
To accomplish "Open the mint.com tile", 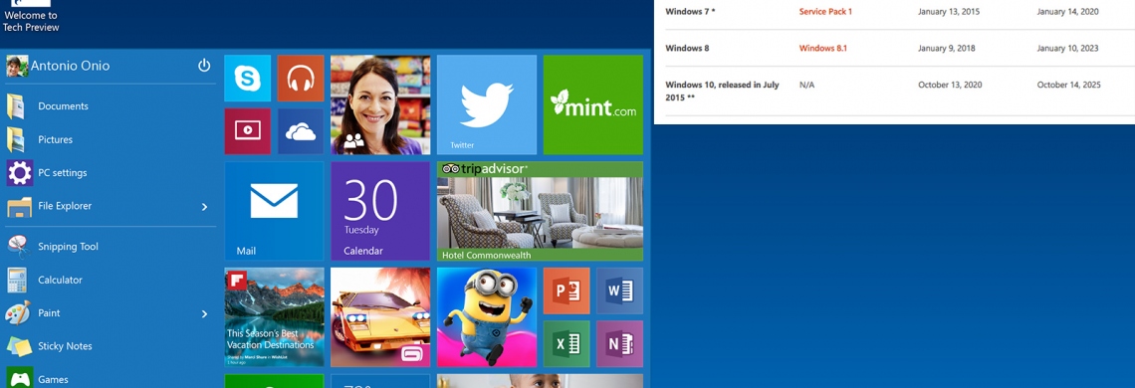I will pos(592,105).
